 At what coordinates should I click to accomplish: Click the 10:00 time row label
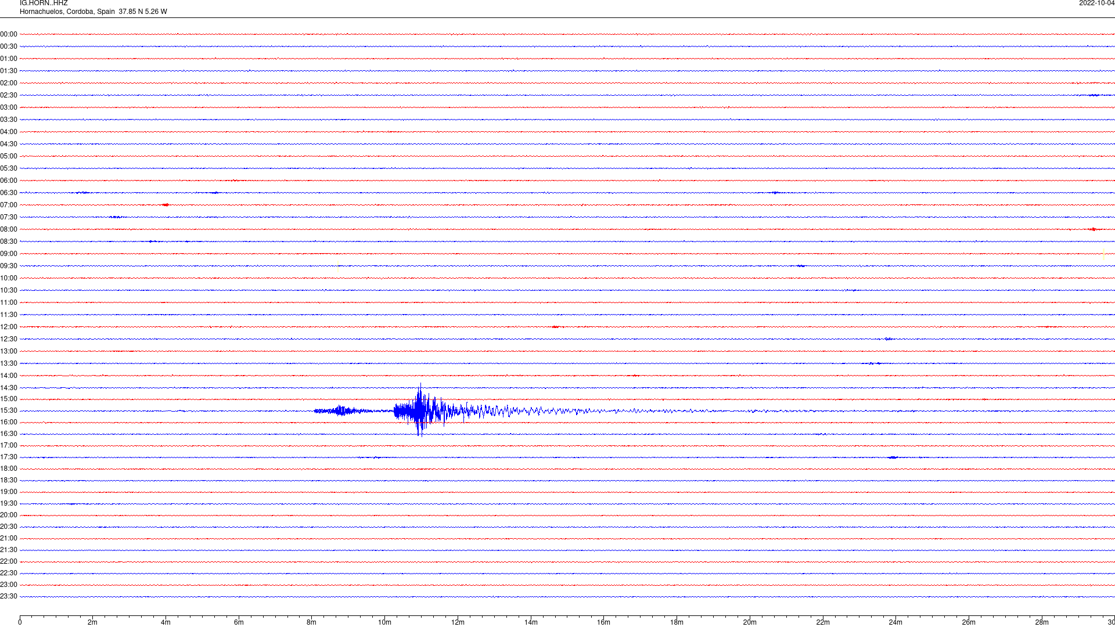9,278
